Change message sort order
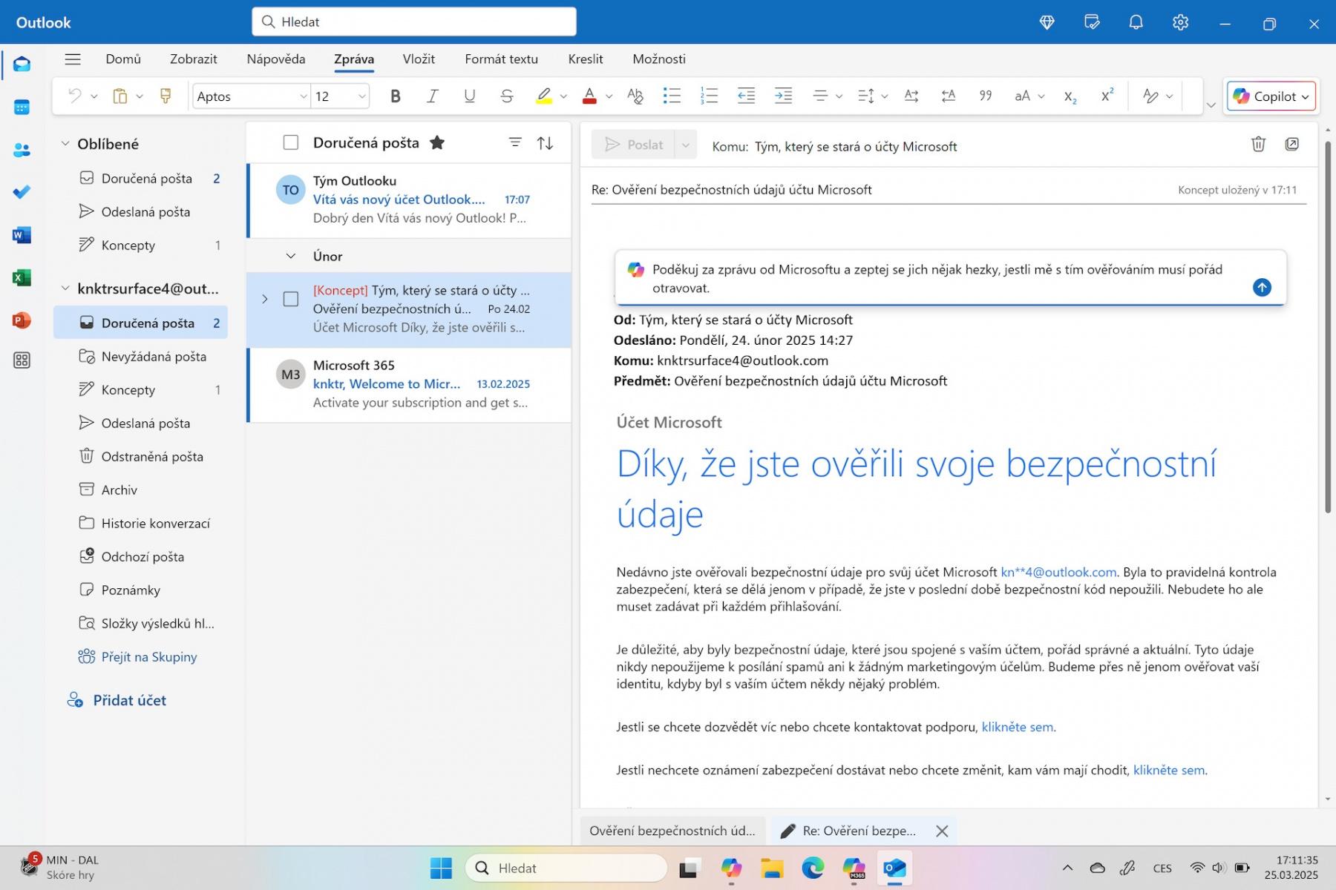The width and height of the screenshot is (1336, 890). pos(546,143)
